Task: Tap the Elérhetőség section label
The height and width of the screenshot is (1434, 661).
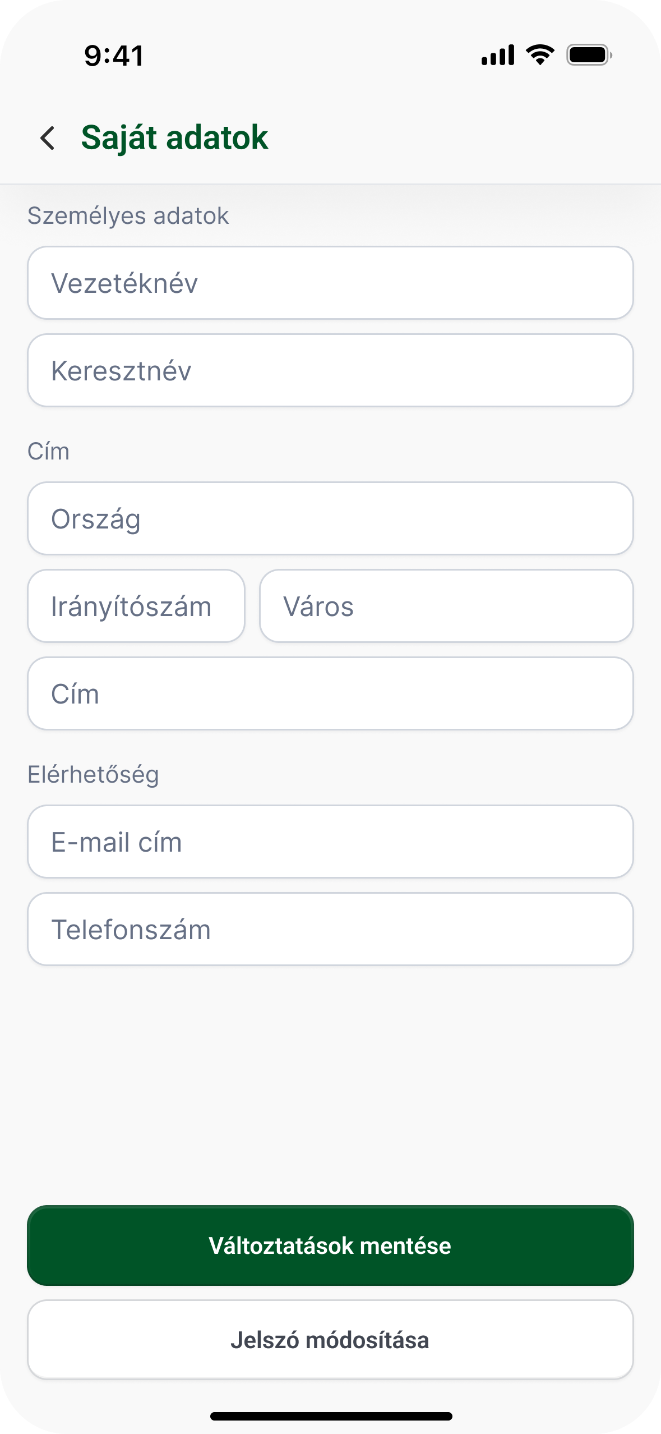Action: tap(94, 775)
